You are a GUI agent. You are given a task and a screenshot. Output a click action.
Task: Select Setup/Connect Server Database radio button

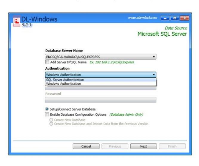47,109
